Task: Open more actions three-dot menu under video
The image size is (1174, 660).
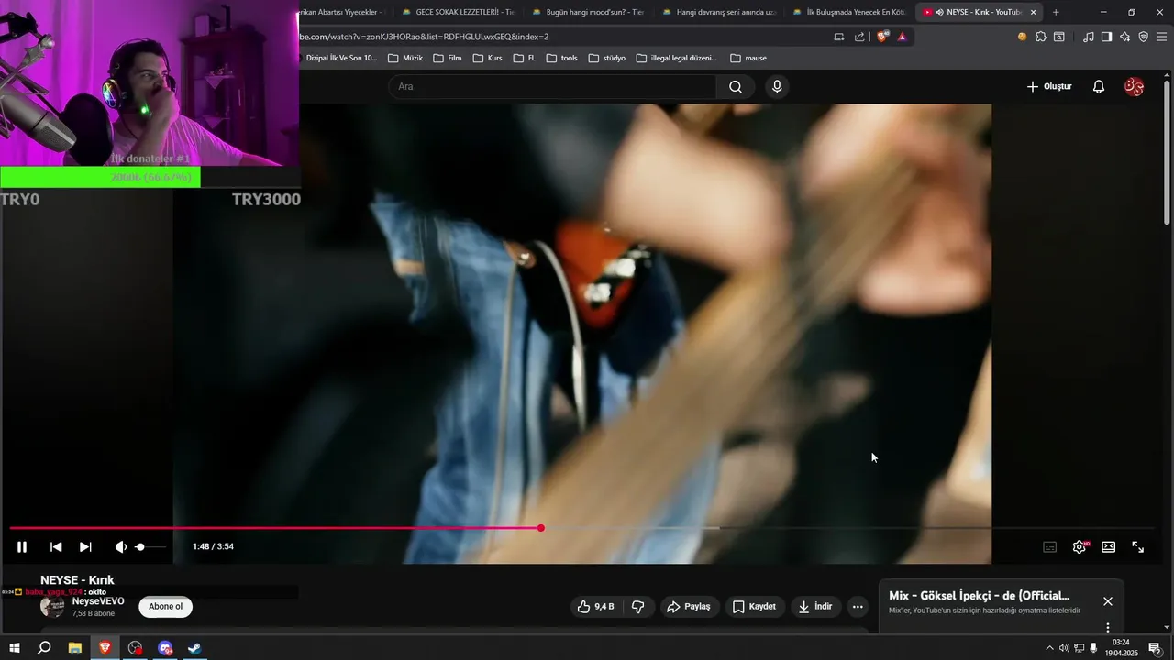Action: click(x=858, y=606)
